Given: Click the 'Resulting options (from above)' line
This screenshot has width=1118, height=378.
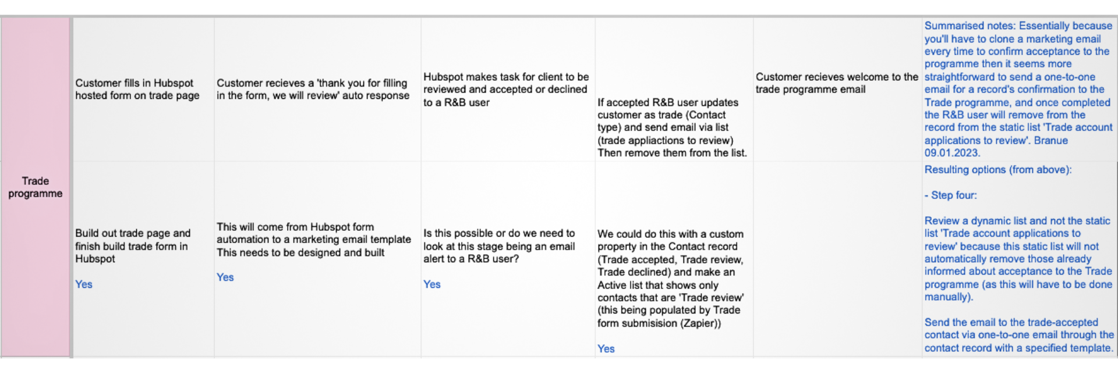Looking at the screenshot, I should click(x=997, y=170).
